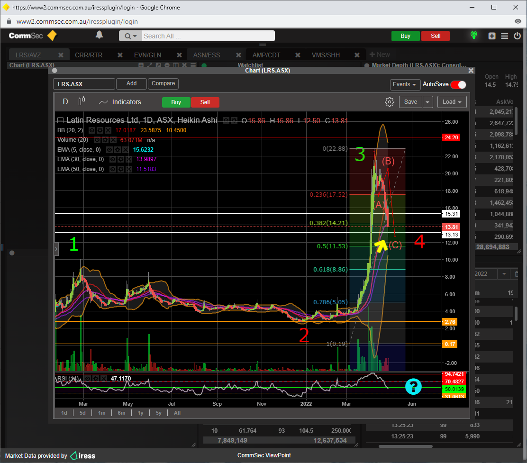
Task: Open chart settings gear icon
Action: click(x=389, y=102)
